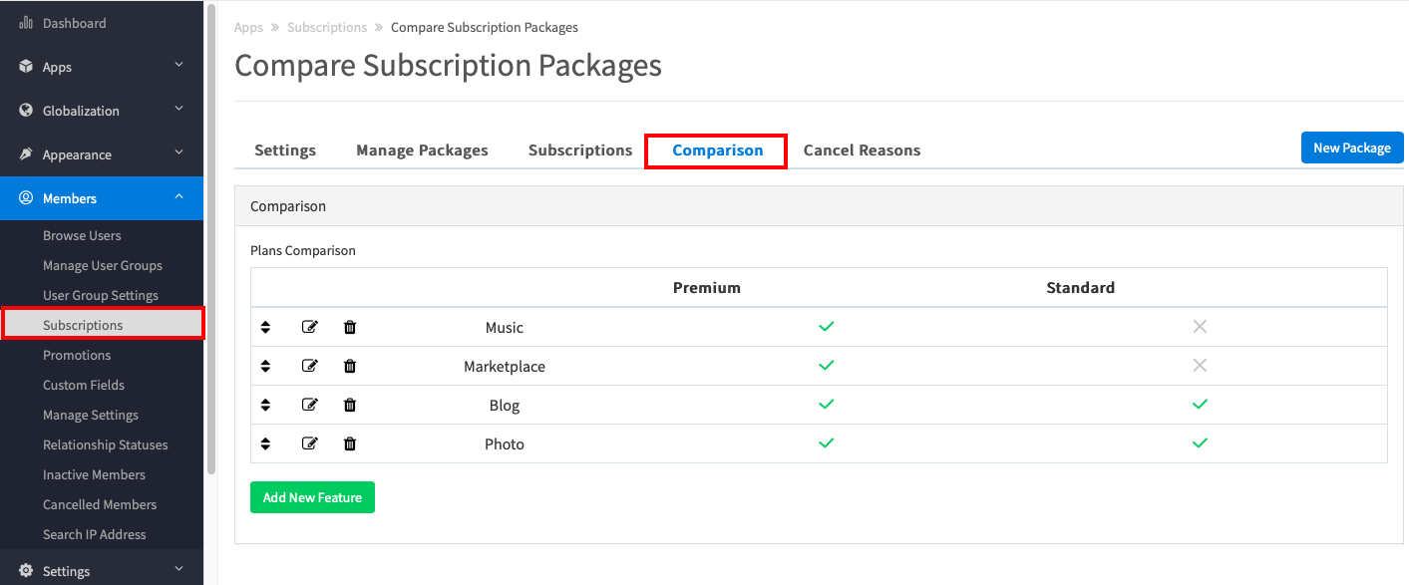
Task: Toggle the Standard plan Blog checkmark
Action: tap(1200, 405)
